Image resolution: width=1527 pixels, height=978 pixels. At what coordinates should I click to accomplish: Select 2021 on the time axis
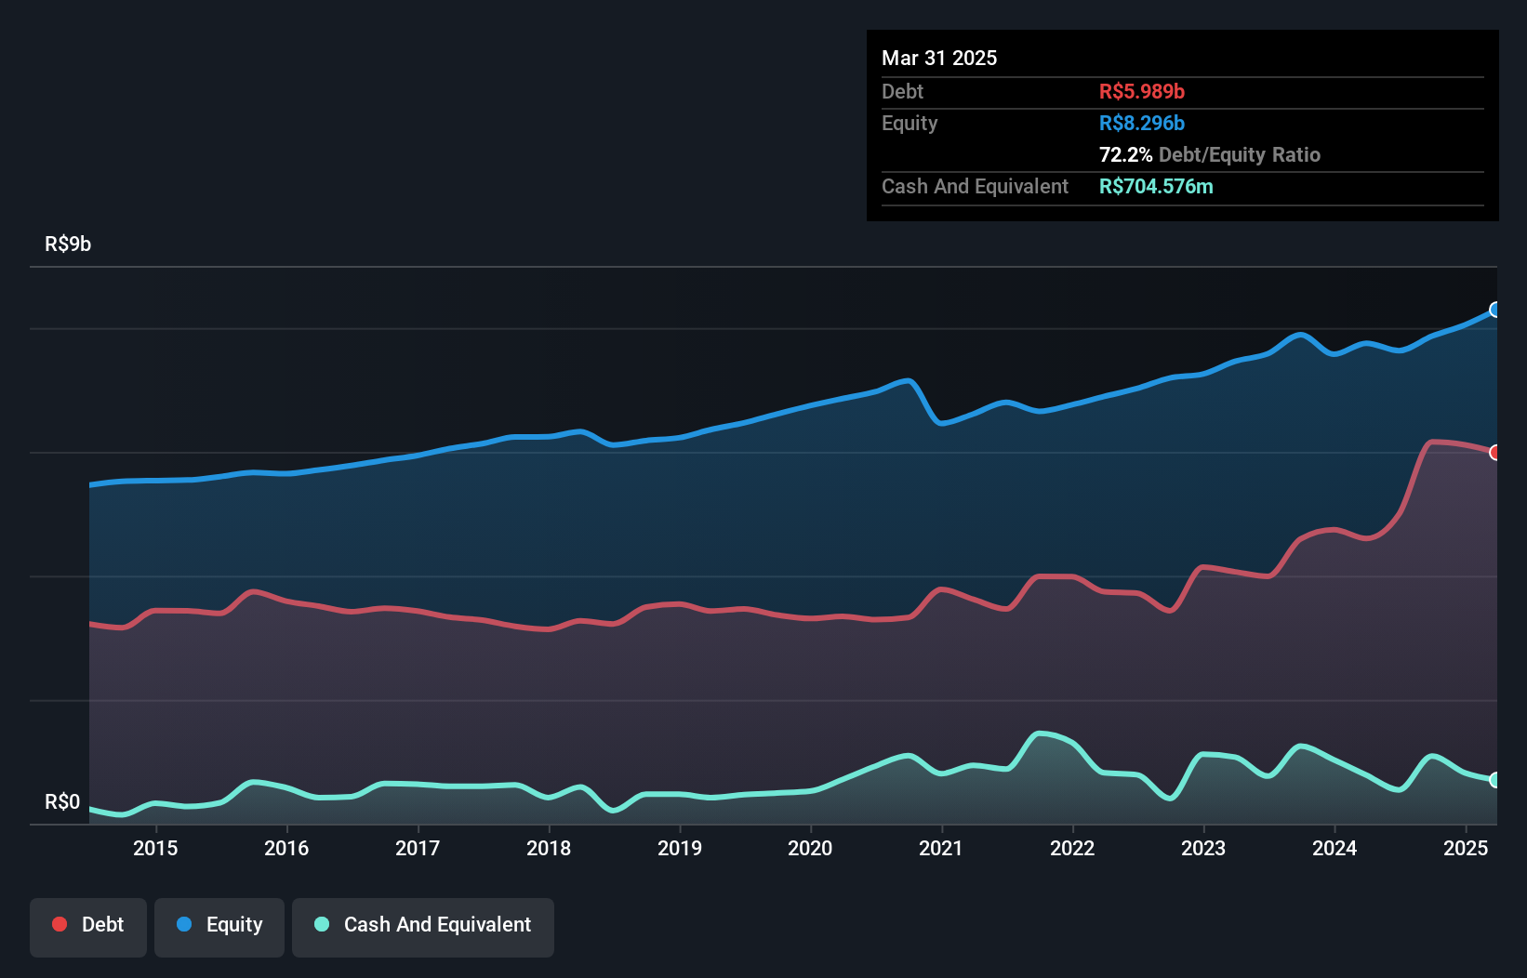[941, 848]
